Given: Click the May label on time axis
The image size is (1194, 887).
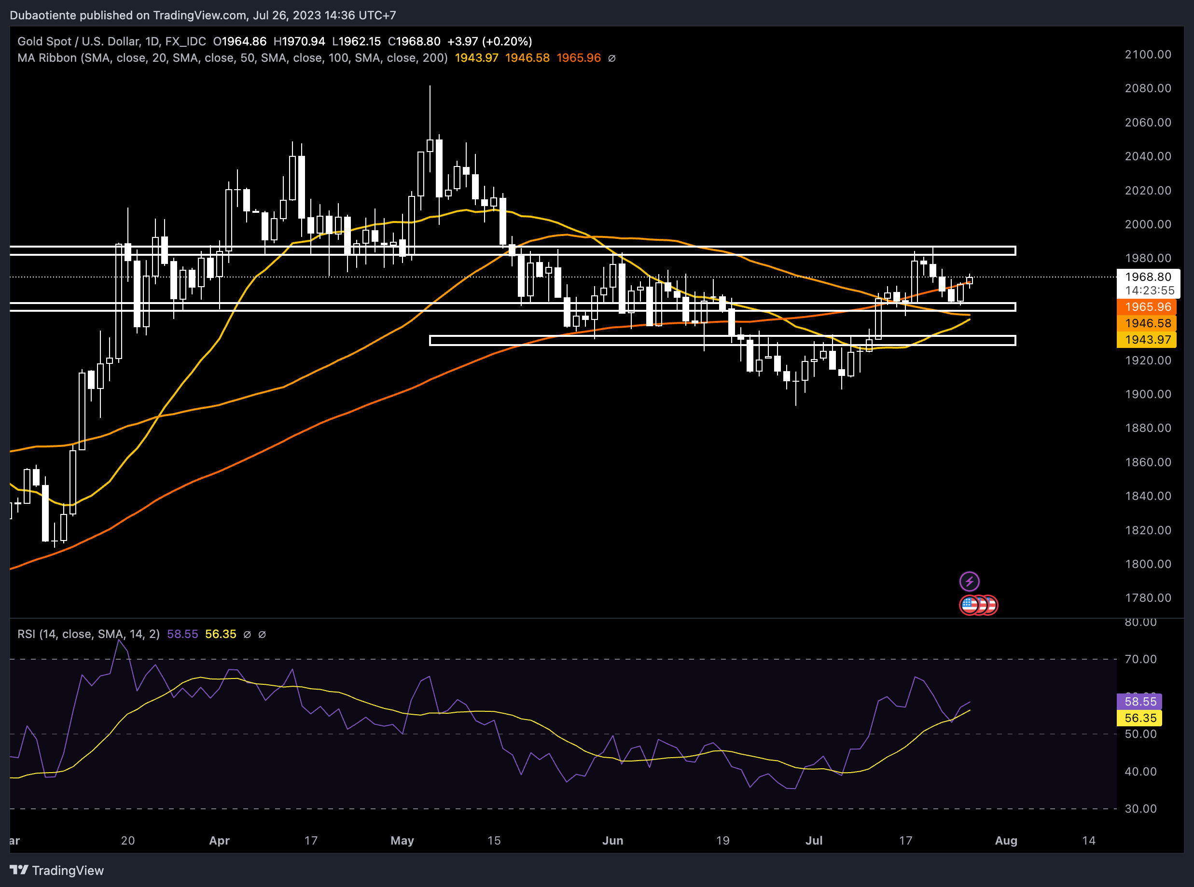Looking at the screenshot, I should tap(402, 840).
